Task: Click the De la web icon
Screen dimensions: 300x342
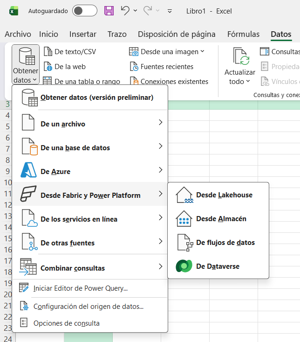Action: (48, 67)
